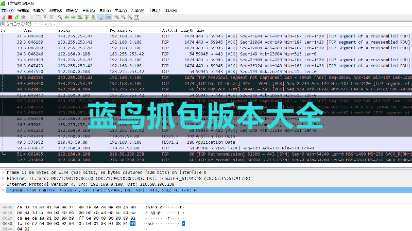The image size is (412, 231).
Task: Toggle packet list colorization
Action: pos(108,17)
